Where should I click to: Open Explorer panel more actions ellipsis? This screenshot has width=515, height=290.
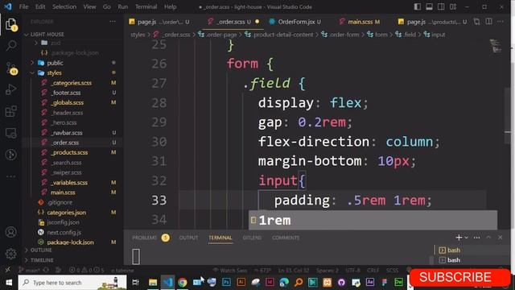[113, 22]
